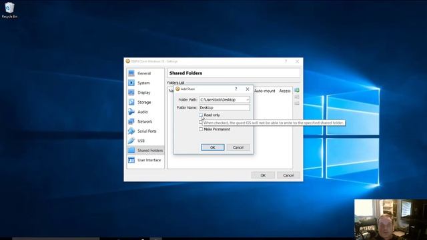Viewport: 427px width, 240px height.
Task: Click the Settings window help question mark
Action: (286, 61)
